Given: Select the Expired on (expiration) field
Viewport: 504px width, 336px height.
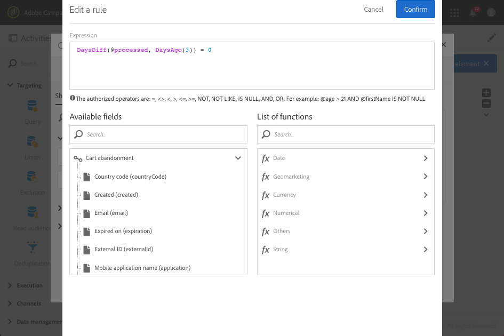Looking at the screenshot, I should pos(123,231).
